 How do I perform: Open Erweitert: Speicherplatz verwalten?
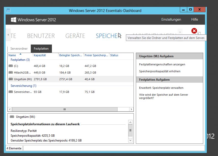(x=161, y=88)
